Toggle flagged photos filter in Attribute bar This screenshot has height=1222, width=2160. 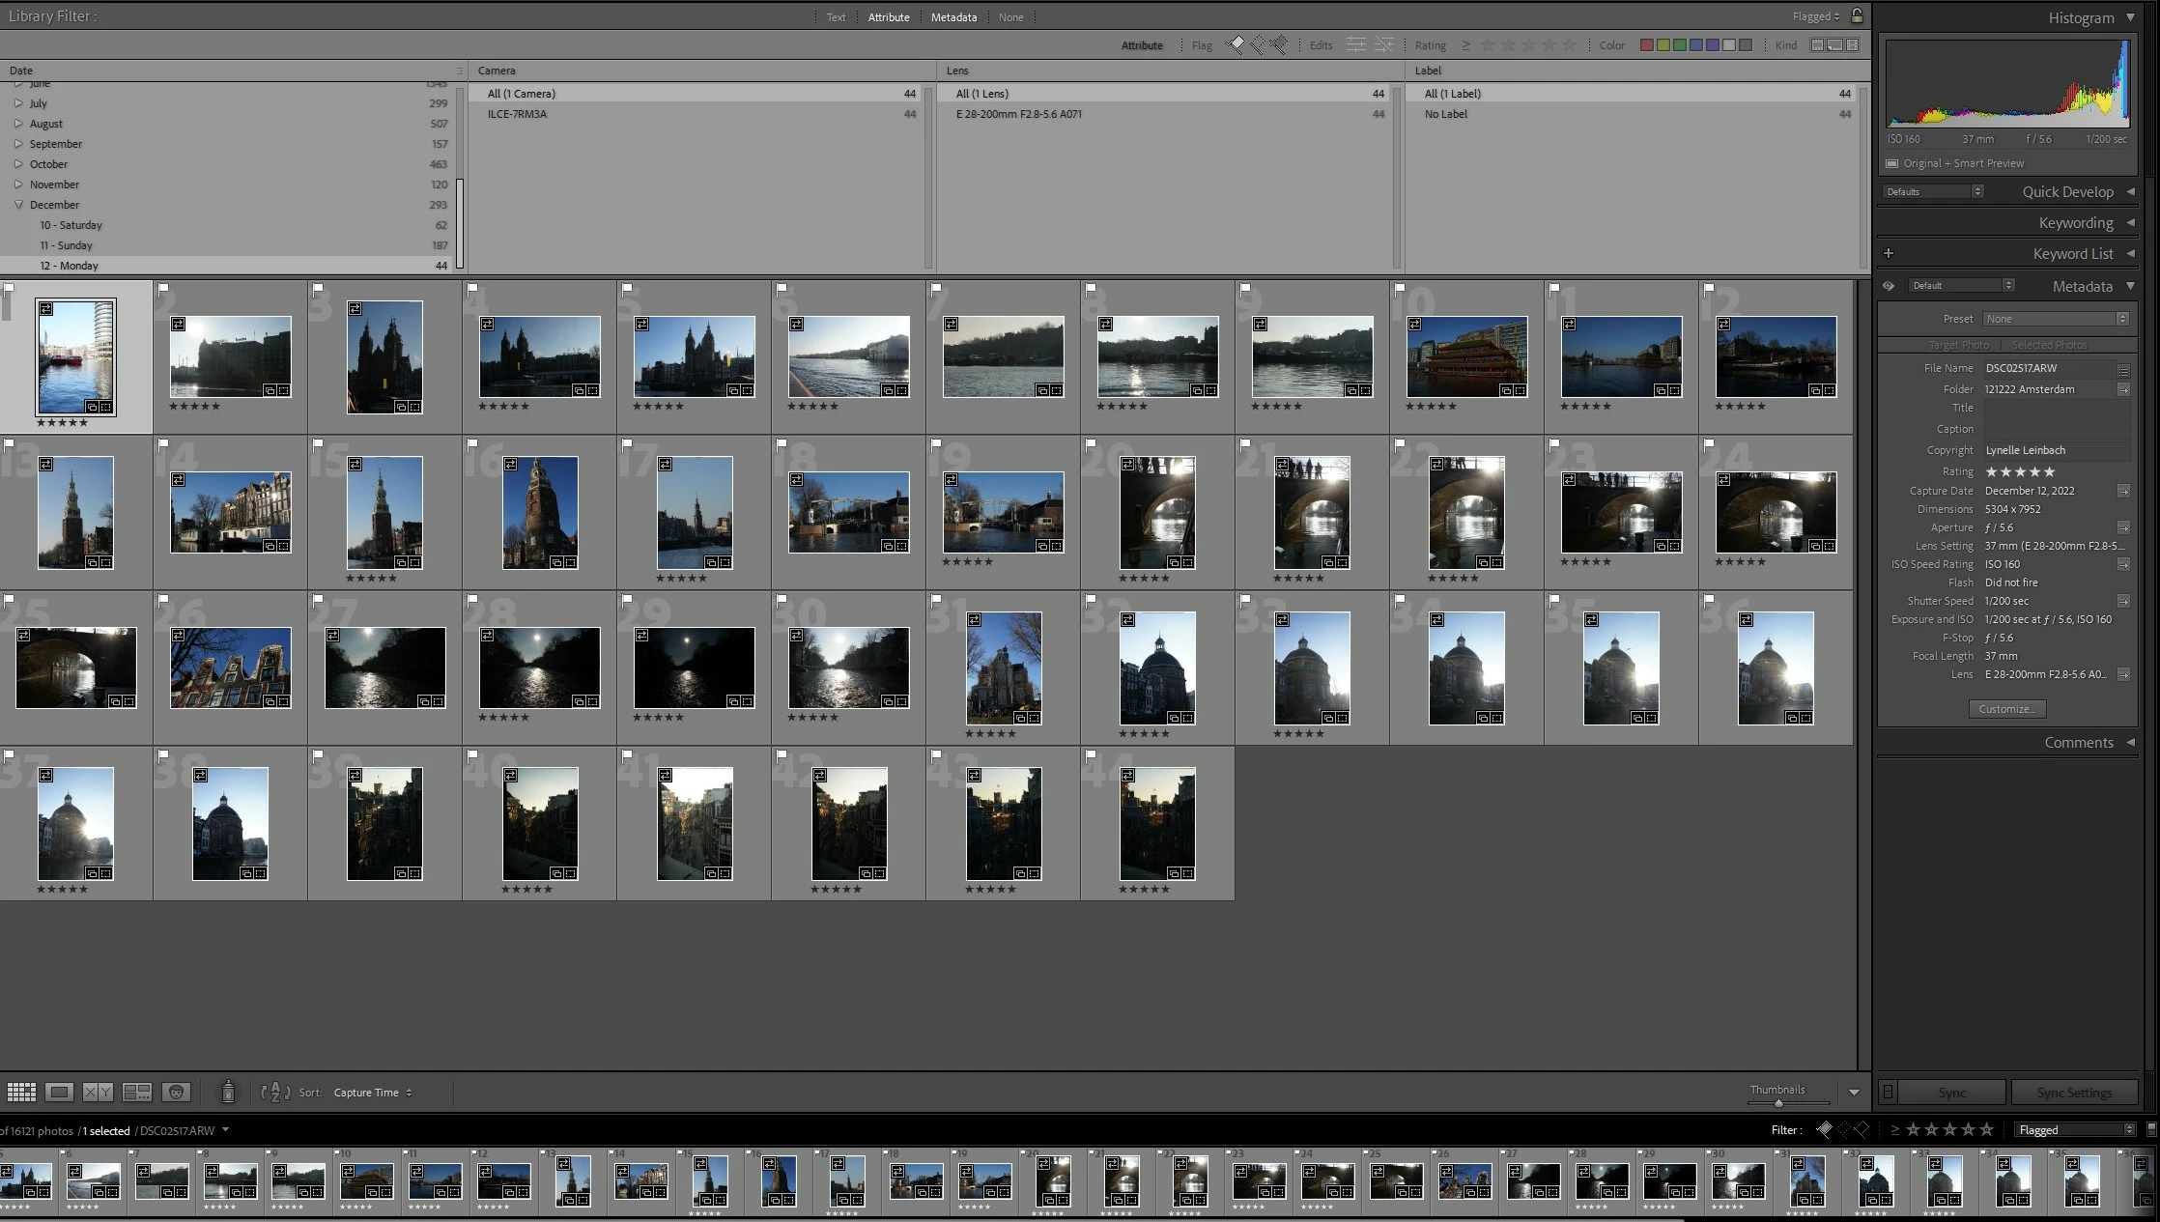1235,44
